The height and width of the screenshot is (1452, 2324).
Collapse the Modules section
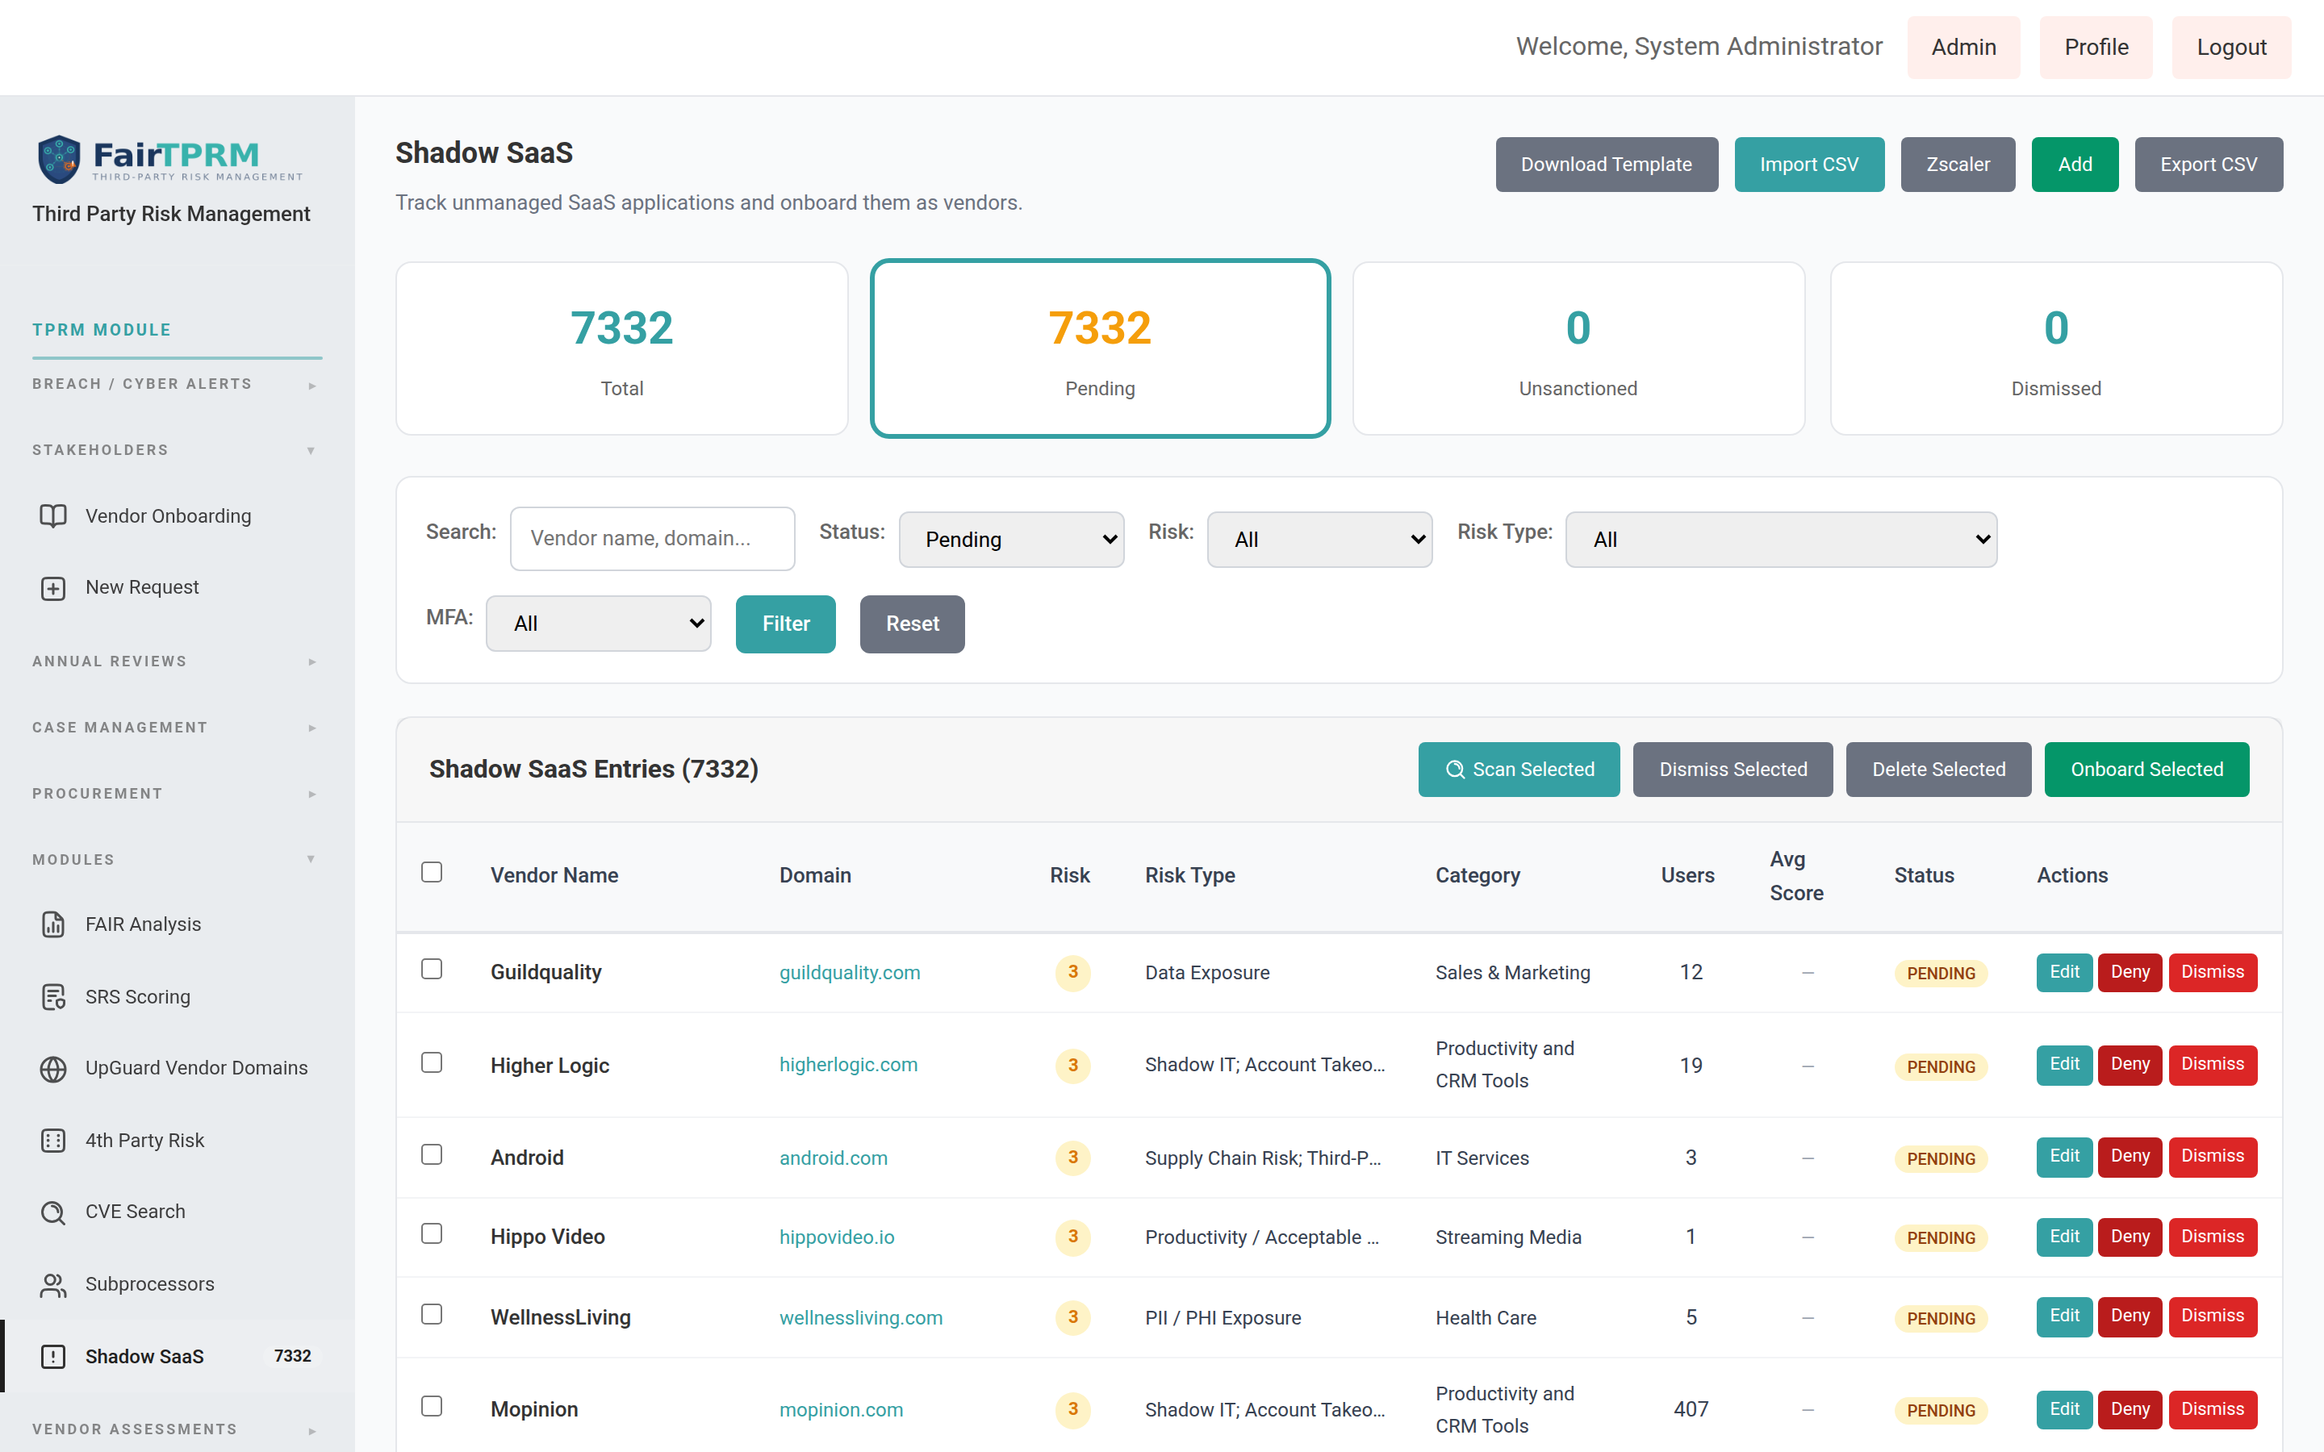coord(177,859)
